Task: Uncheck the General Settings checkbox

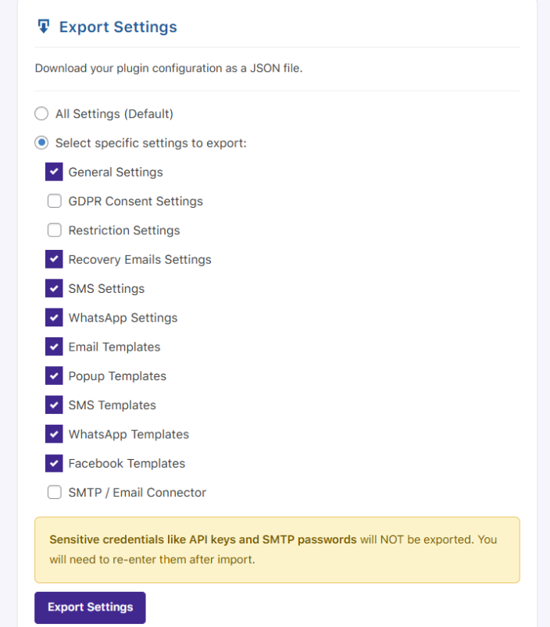Action: pyautogui.click(x=54, y=173)
